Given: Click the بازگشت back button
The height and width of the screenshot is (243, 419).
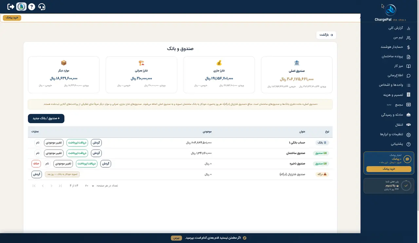Looking at the screenshot, I should tap(326, 35).
